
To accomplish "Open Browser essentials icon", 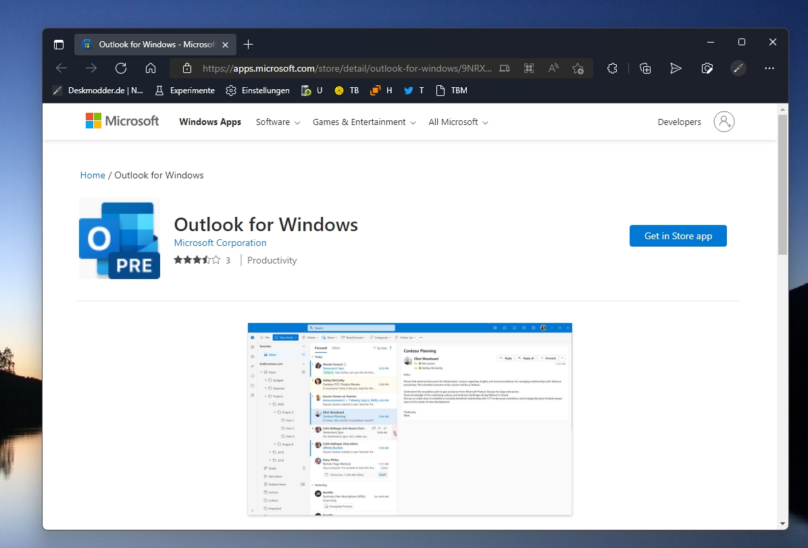I will coord(707,68).
